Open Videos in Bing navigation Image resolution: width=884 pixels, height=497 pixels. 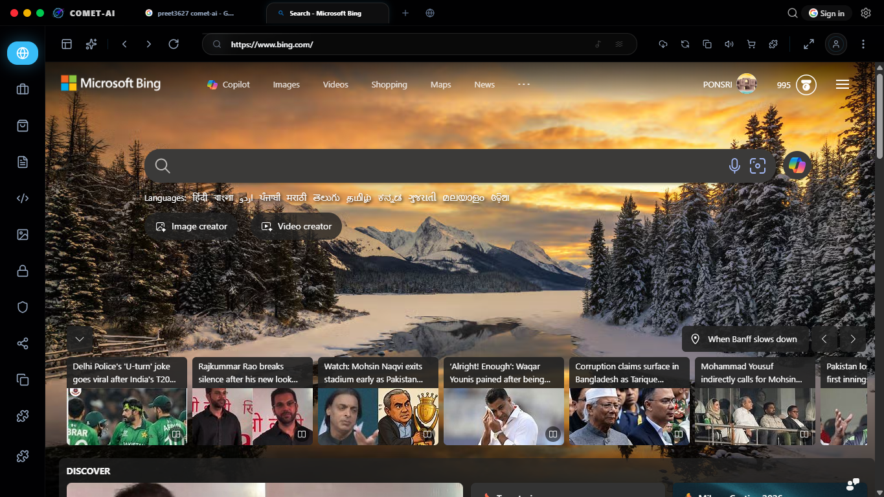point(335,85)
